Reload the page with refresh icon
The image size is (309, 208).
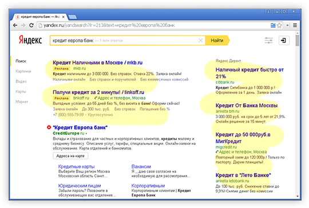click(31, 25)
